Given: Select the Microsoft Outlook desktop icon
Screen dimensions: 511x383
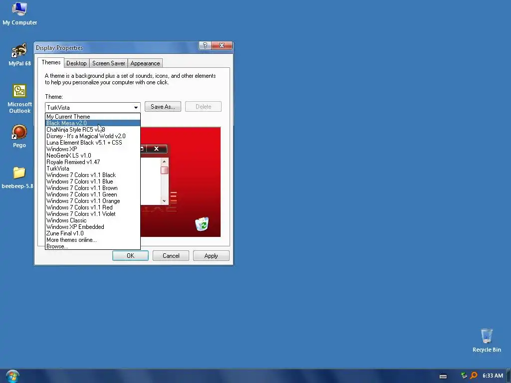Looking at the screenshot, I should [x=19, y=99].
